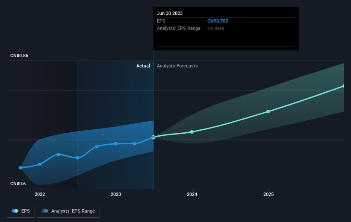Click the CN¥0.6 y-axis label
This screenshot has height=222, width=351.
(18, 184)
